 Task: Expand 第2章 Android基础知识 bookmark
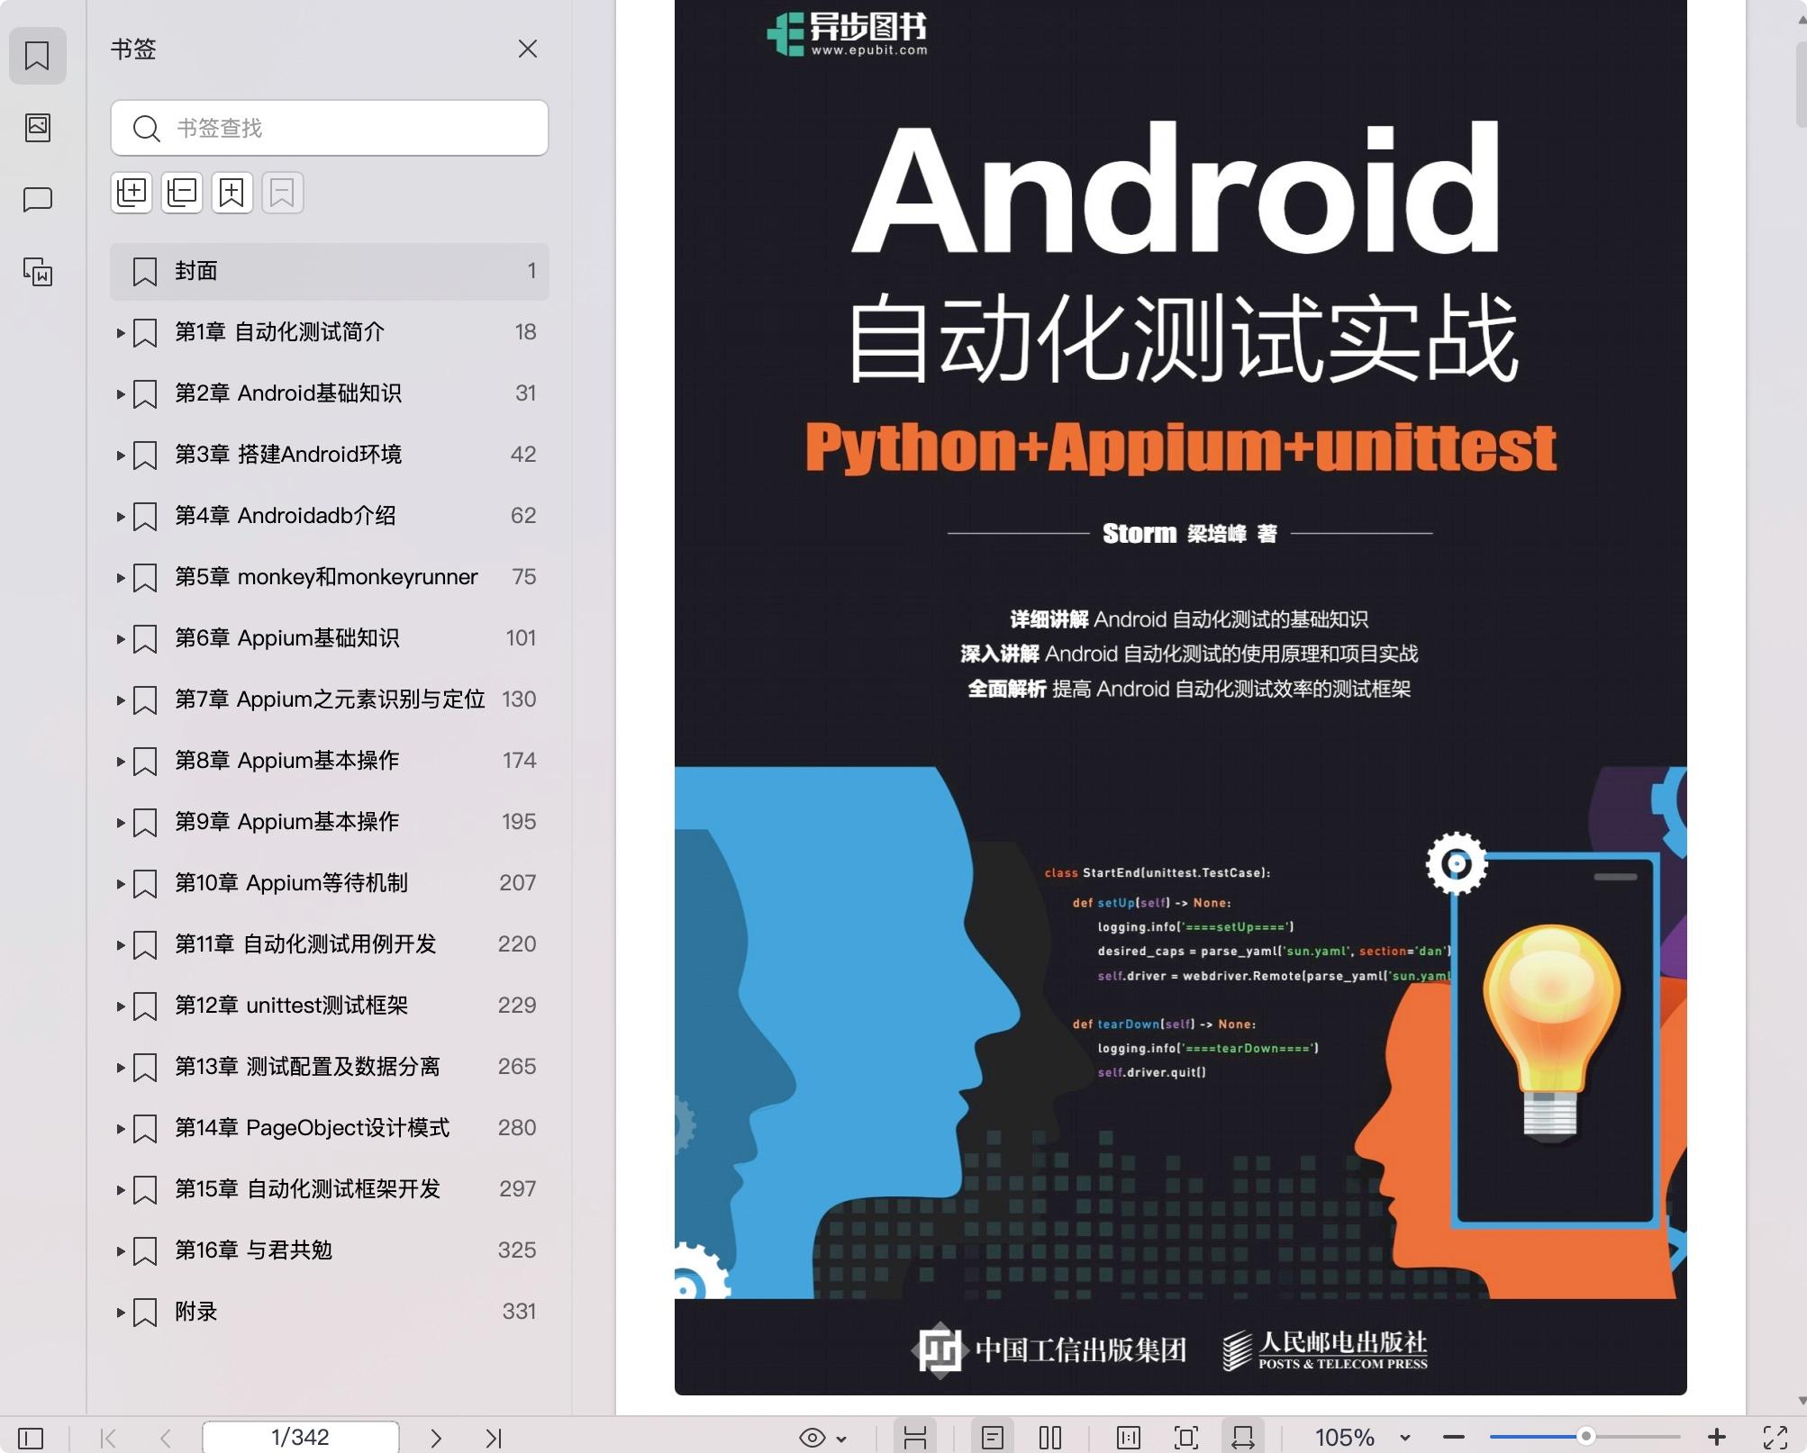pos(120,394)
